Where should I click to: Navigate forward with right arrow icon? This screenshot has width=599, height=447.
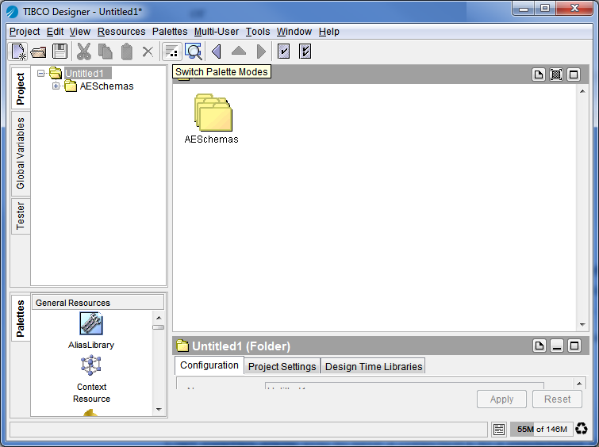click(261, 52)
